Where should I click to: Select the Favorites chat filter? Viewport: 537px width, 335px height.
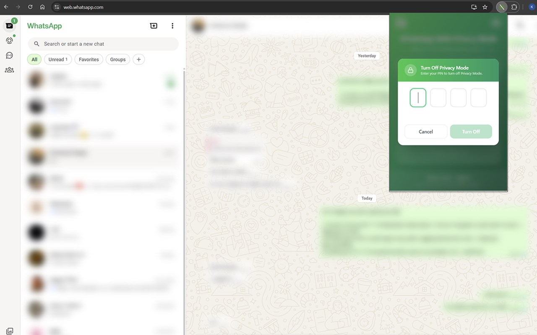pos(89,59)
